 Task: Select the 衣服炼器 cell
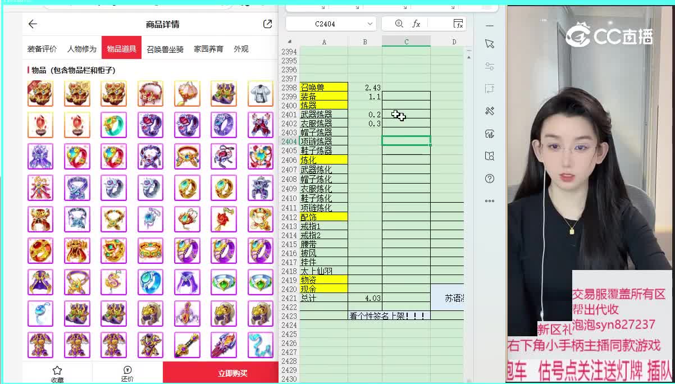324,123
